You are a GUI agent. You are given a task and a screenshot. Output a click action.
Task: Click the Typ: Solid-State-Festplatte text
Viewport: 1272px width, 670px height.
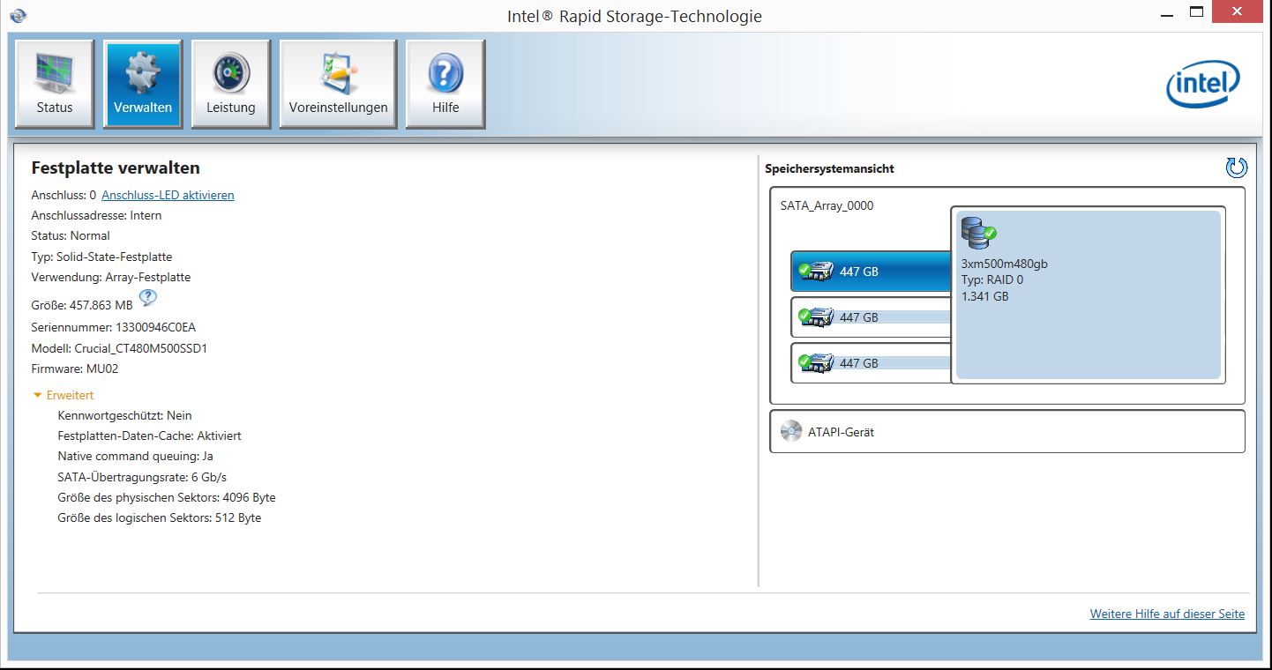pyautogui.click(x=101, y=257)
